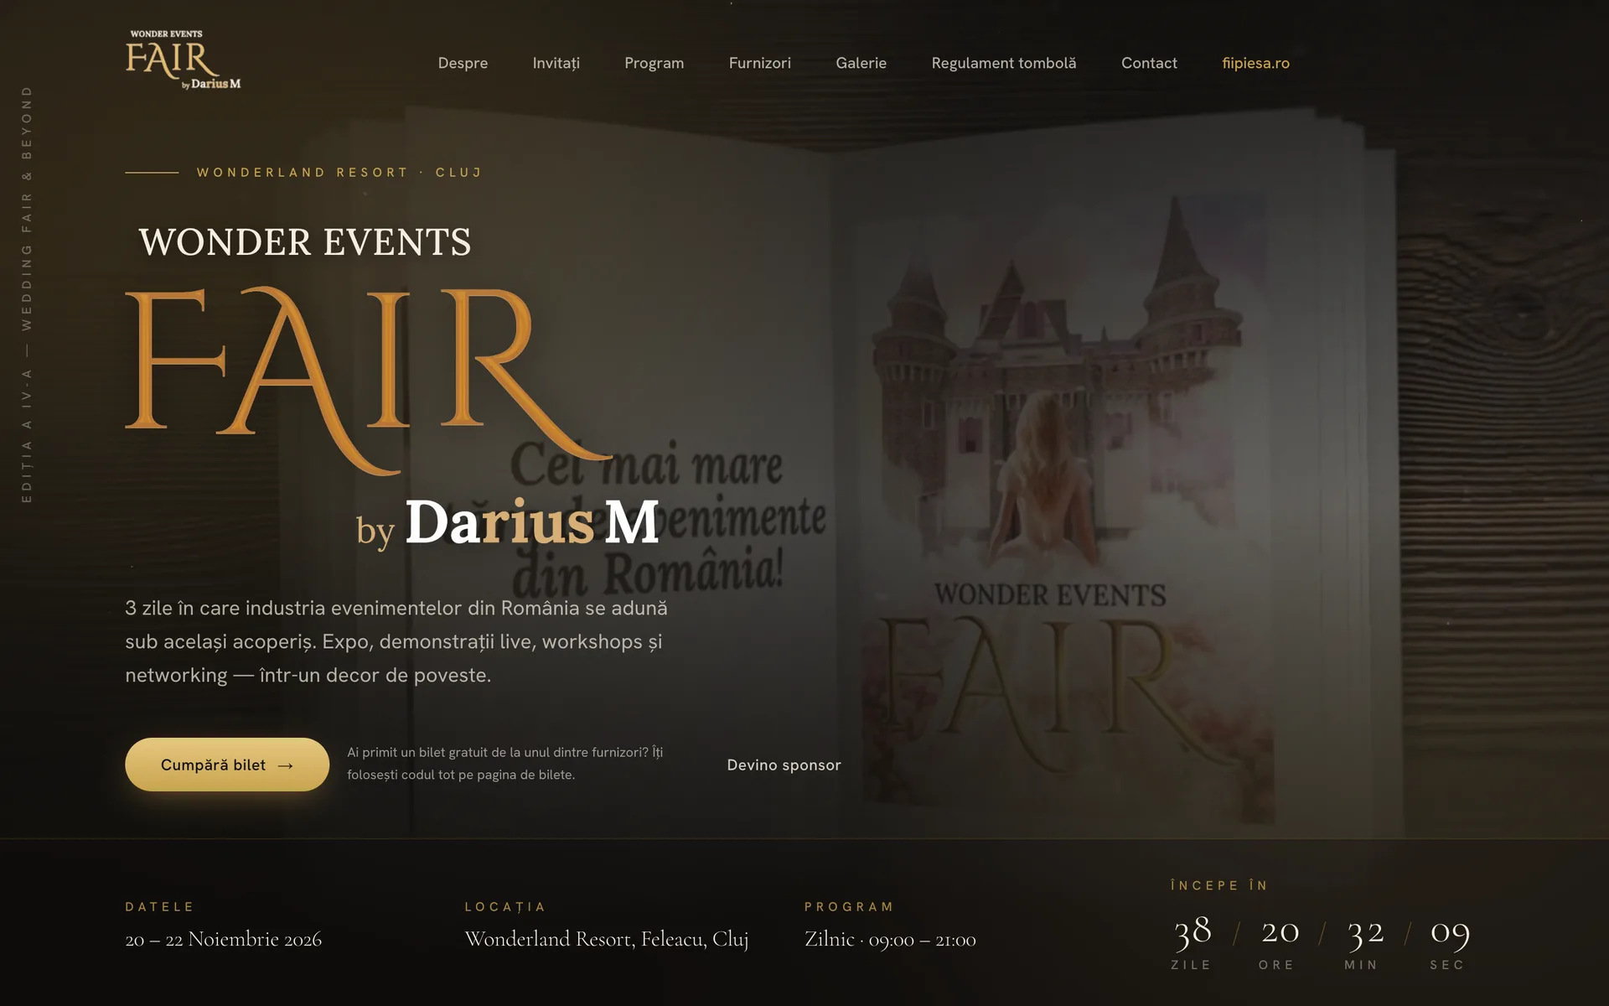Click the Devino sponsor link
The height and width of the screenshot is (1006, 1609).
point(784,765)
